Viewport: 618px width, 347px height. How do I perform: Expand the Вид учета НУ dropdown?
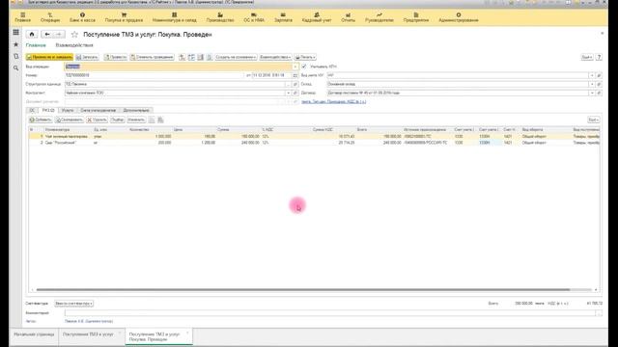[x=592, y=75]
